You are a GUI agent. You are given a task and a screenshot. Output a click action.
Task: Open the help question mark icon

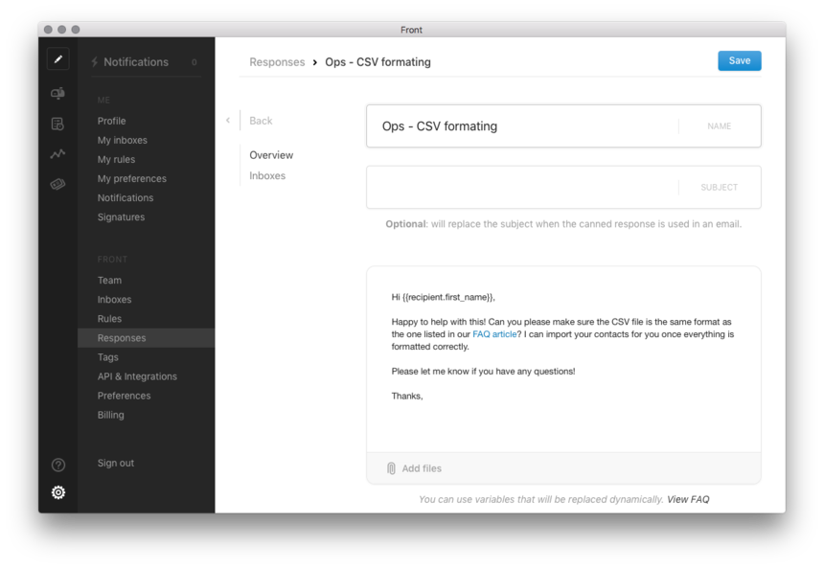pos(58,465)
